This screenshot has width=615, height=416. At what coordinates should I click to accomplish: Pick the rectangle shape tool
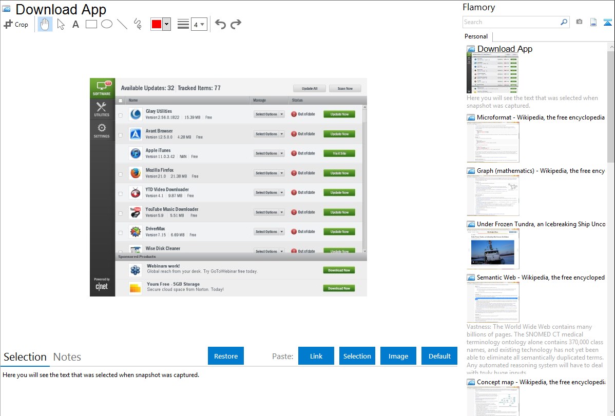point(91,24)
